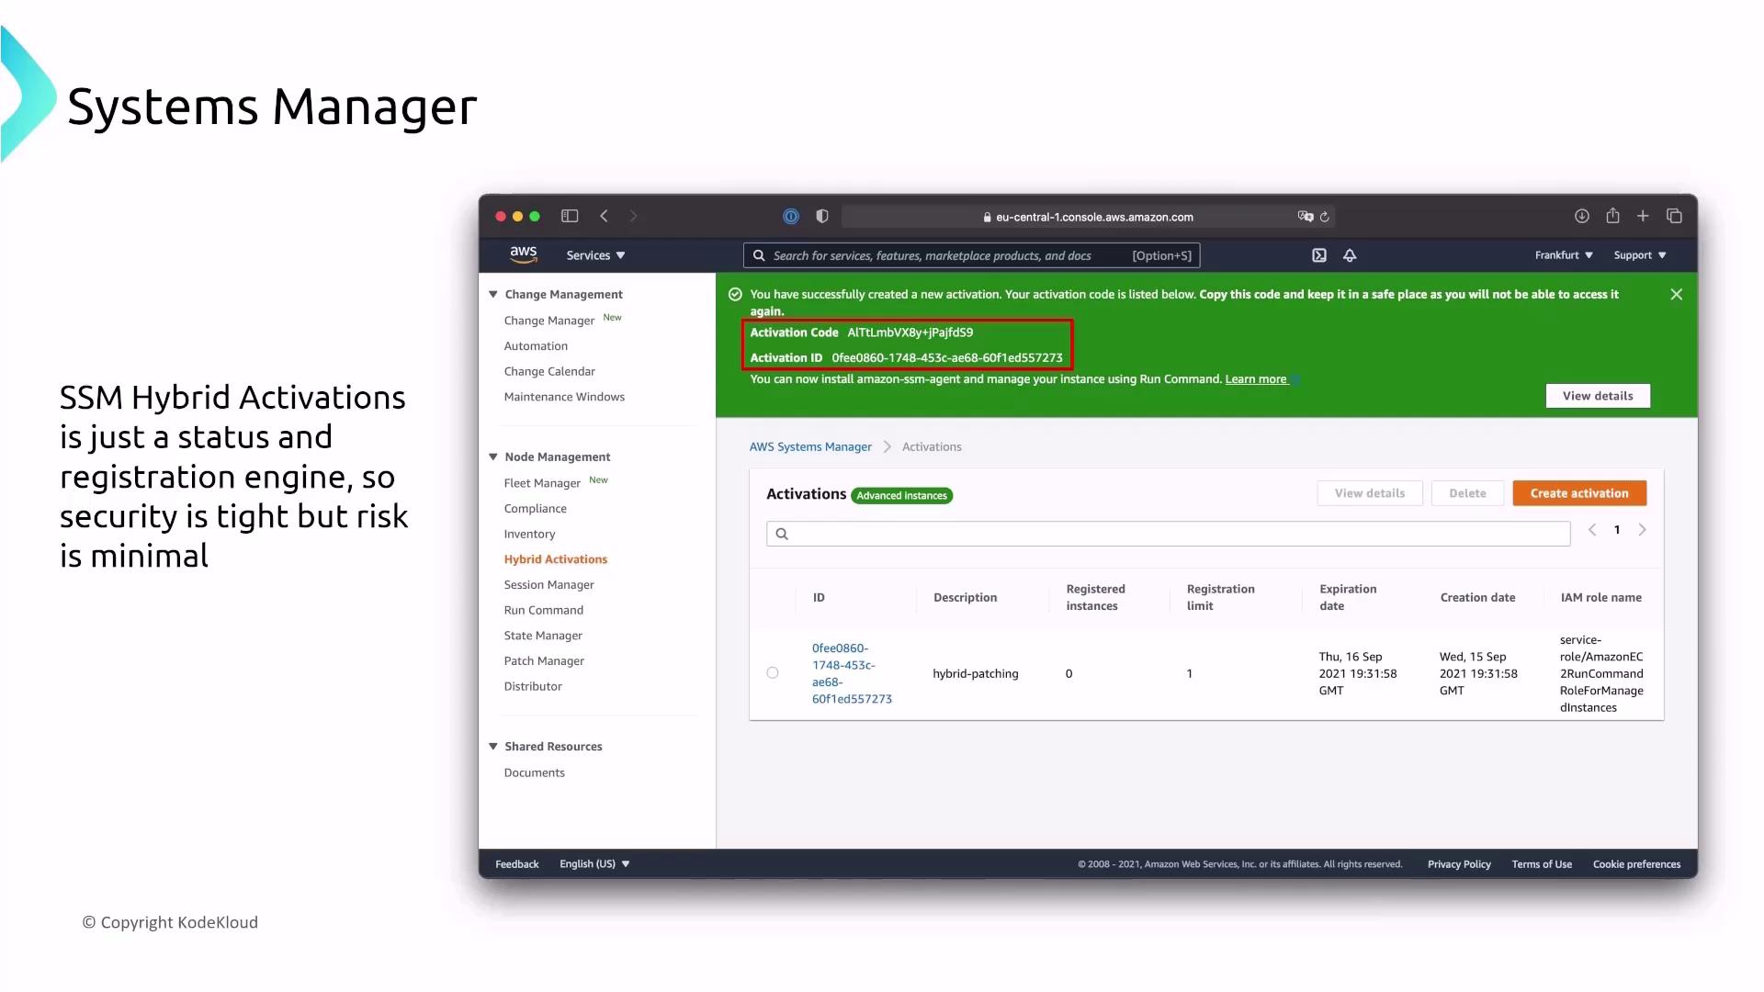Dismiss the green success banner
The width and height of the screenshot is (1764, 992).
(1676, 295)
